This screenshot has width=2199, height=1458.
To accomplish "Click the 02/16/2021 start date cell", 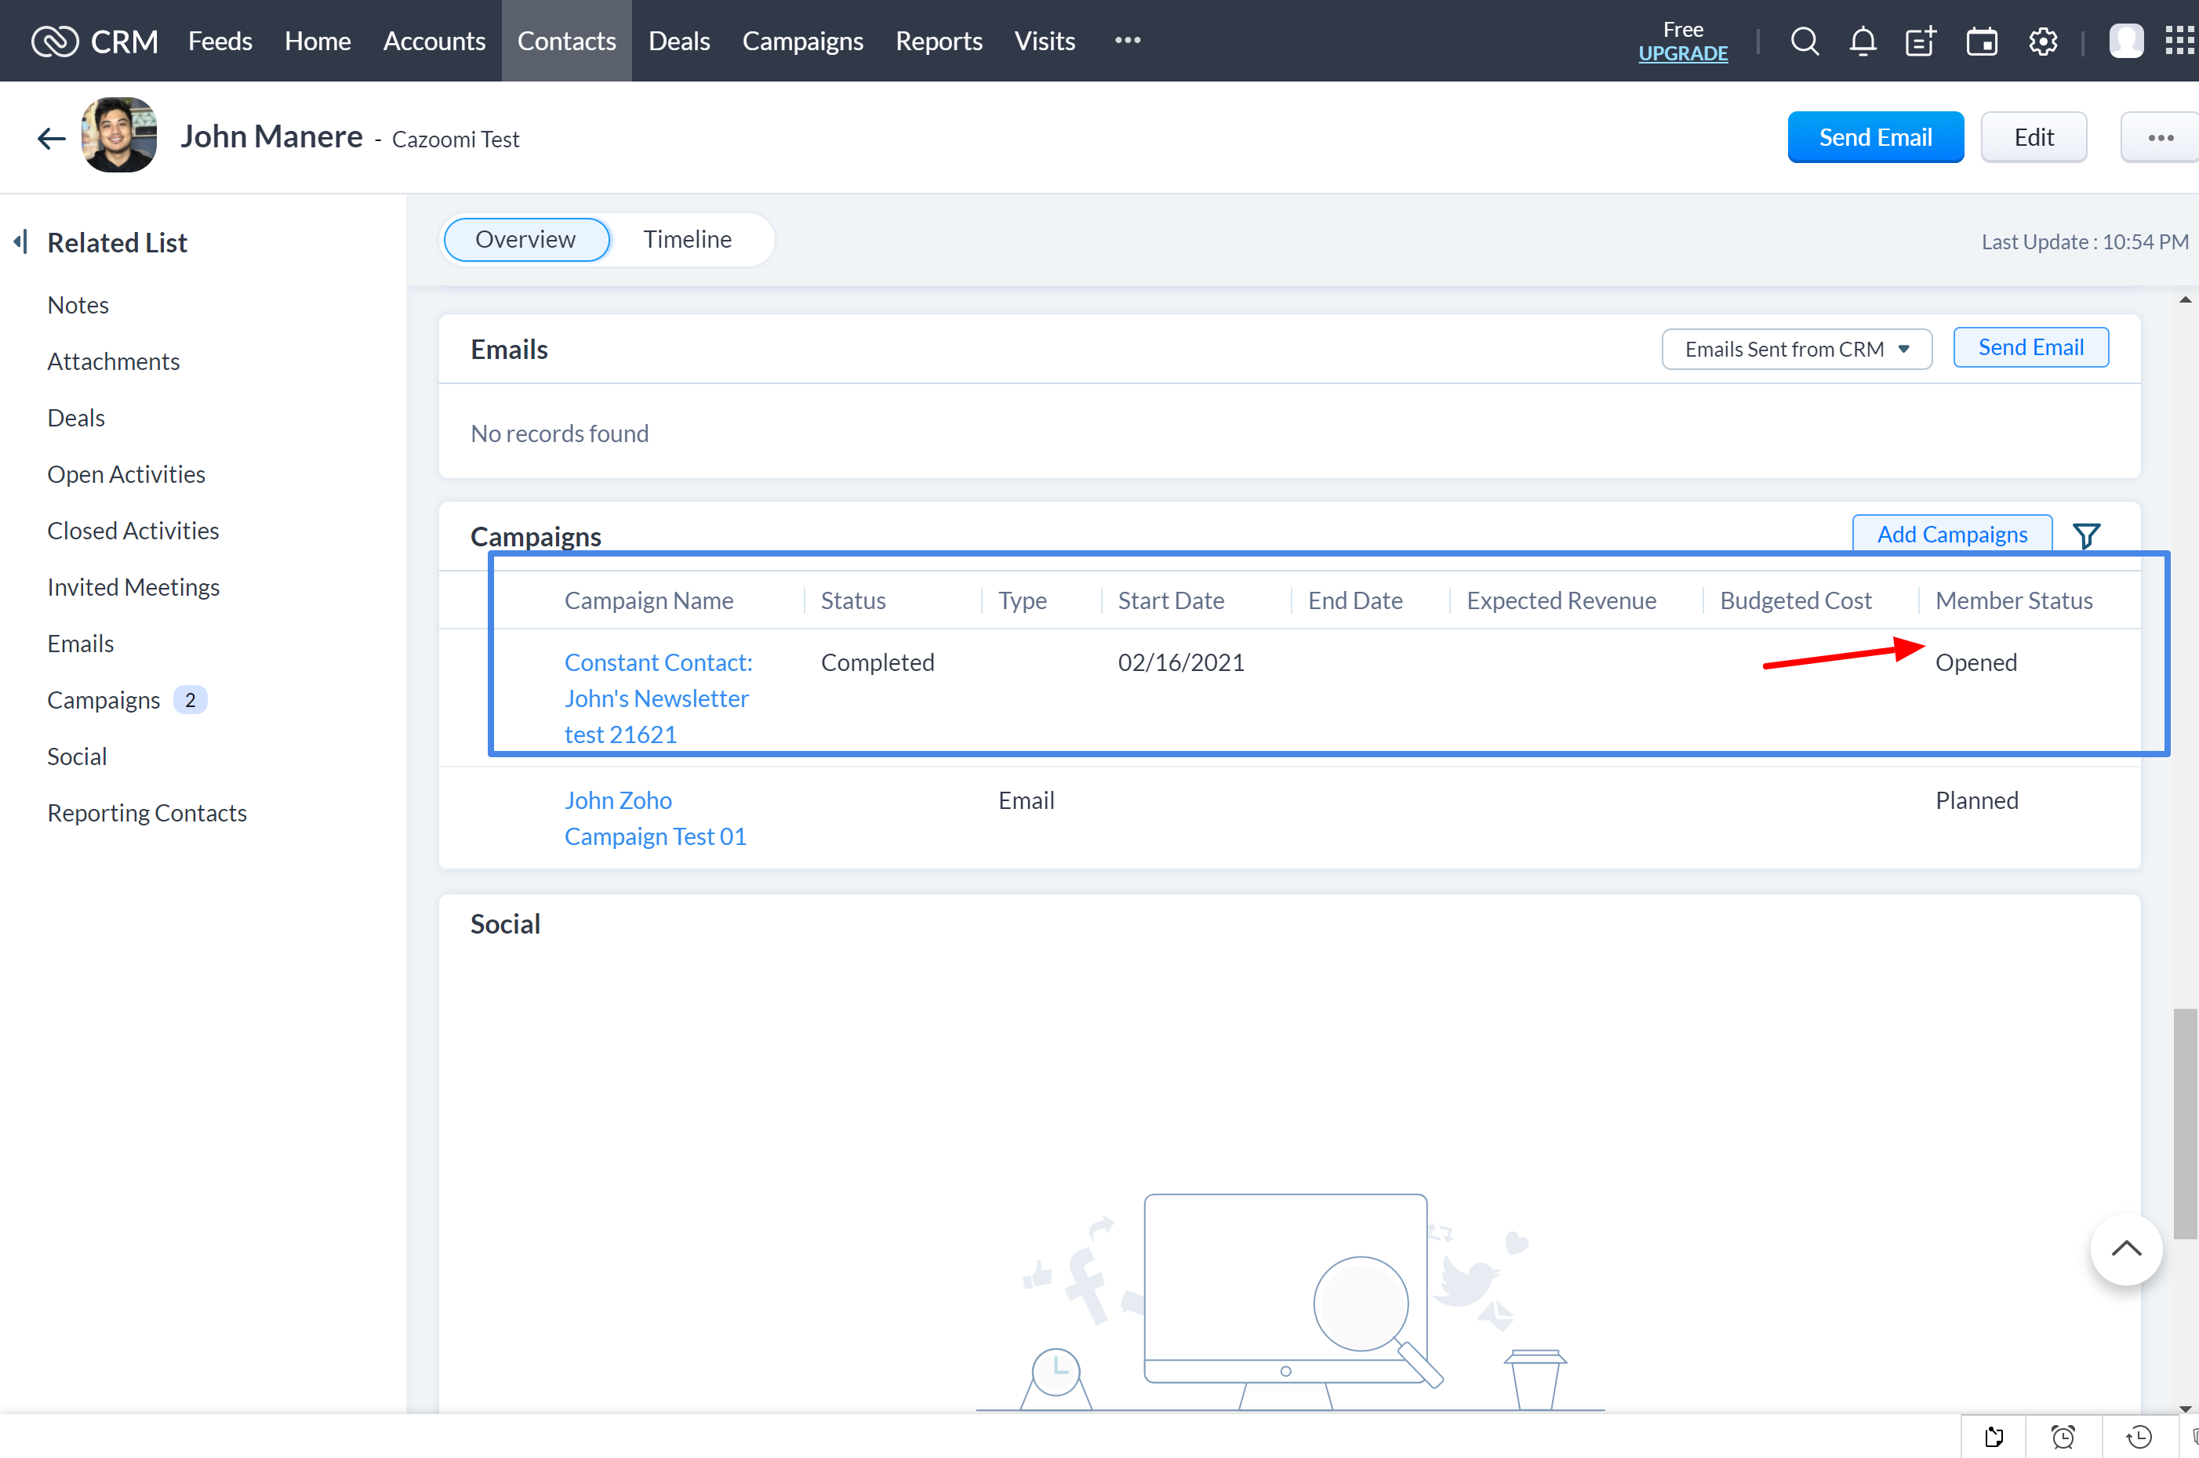I will (x=1180, y=662).
